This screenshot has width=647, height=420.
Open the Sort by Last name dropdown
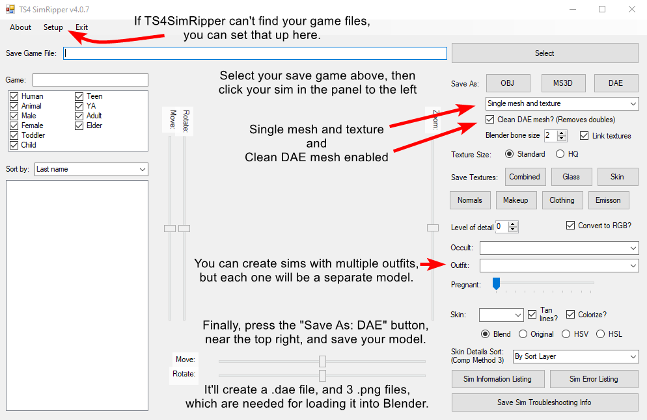coord(91,170)
